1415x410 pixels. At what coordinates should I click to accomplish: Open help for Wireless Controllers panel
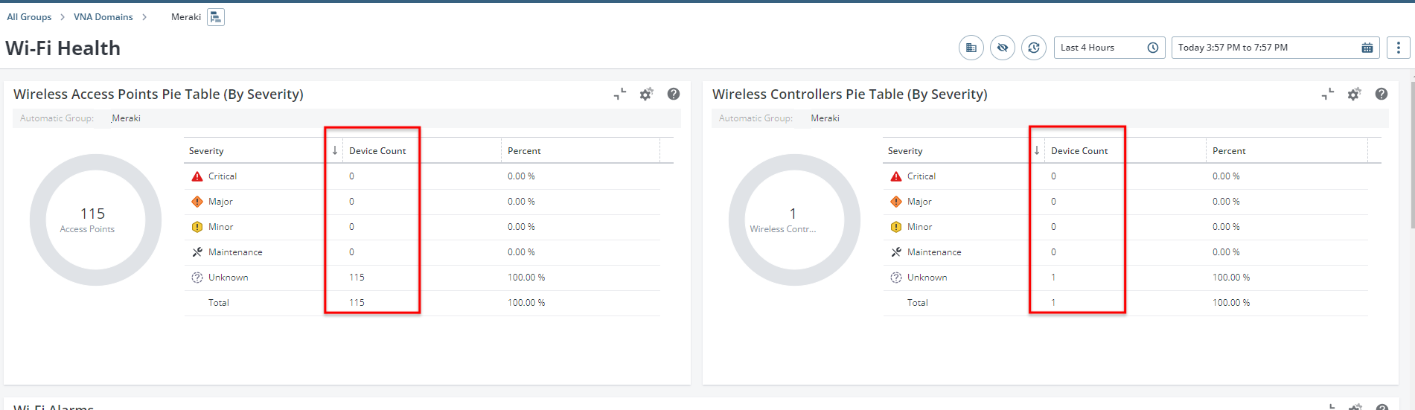click(1382, 95)
